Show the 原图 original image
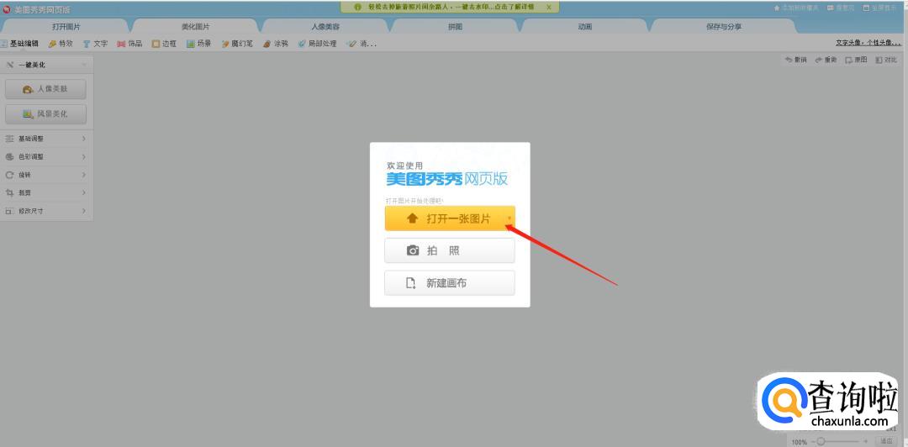This screenshot has height=447, width=908. click(856, 60)
